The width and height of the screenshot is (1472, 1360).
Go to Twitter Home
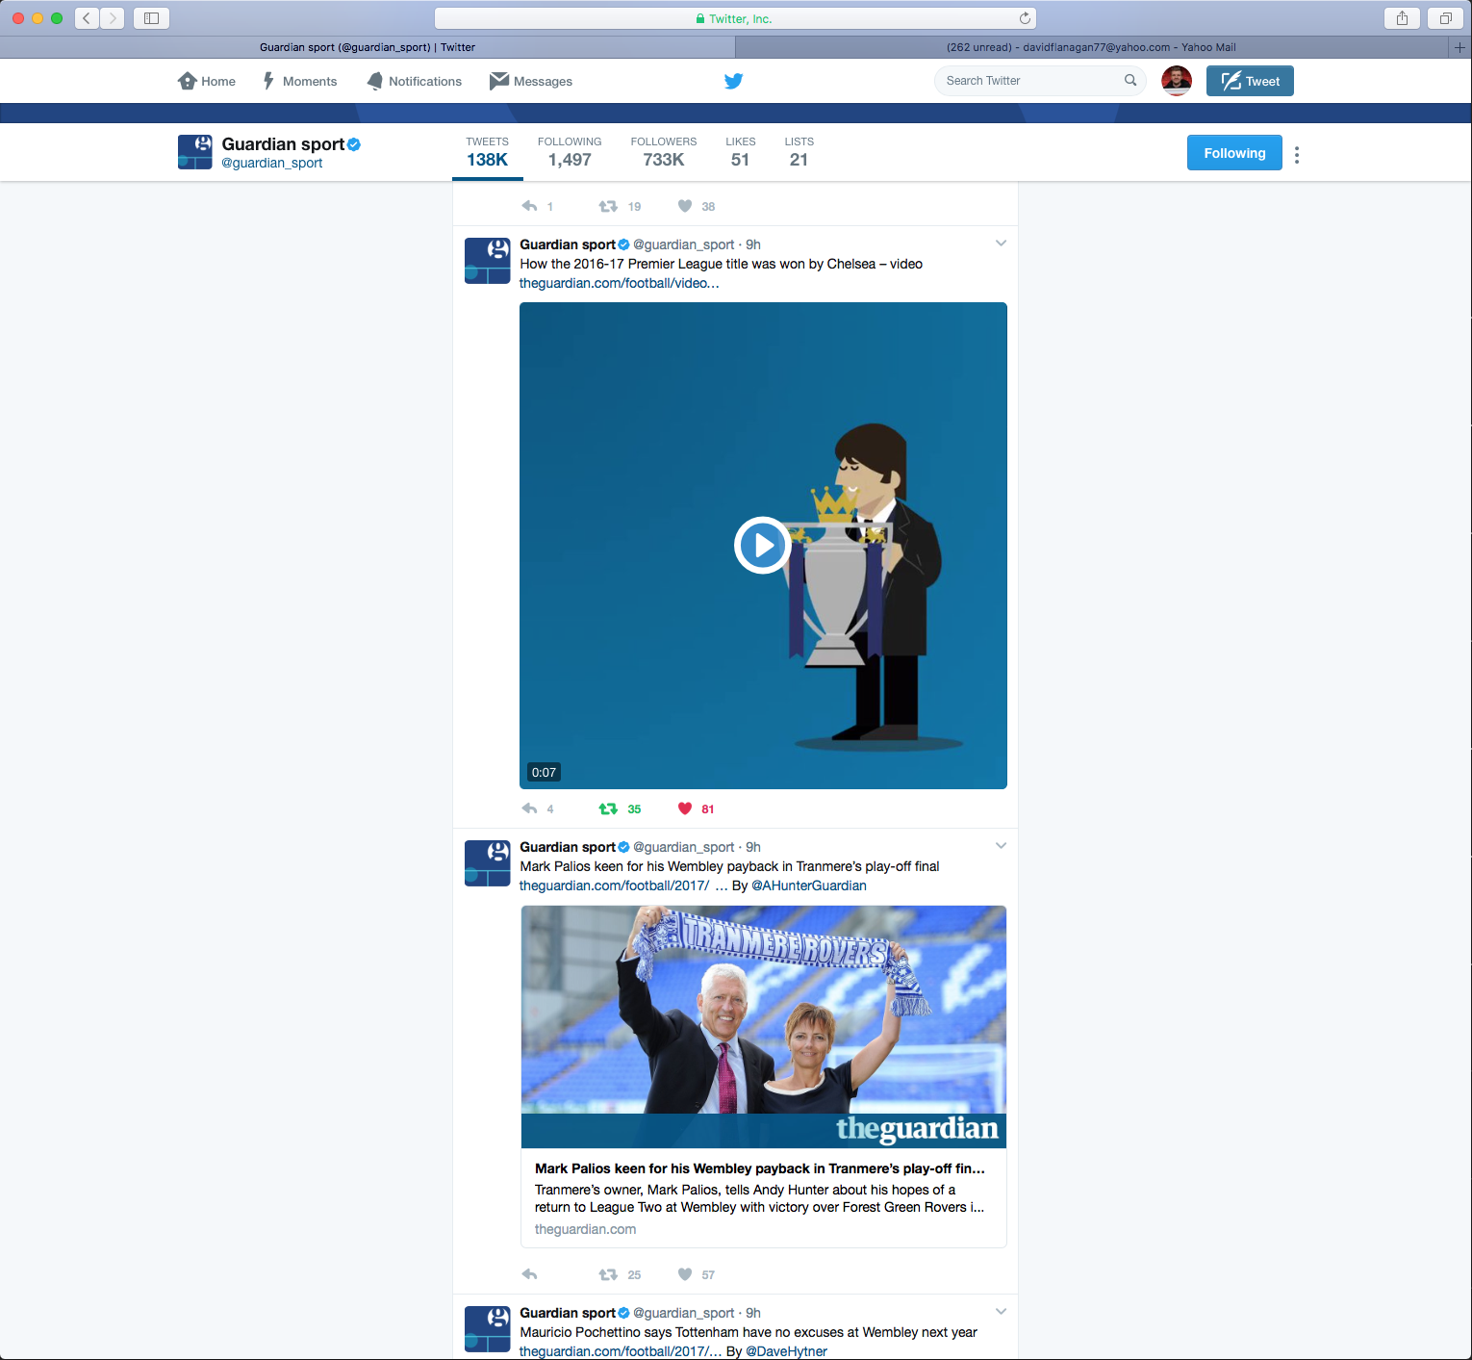click(207, 82)
